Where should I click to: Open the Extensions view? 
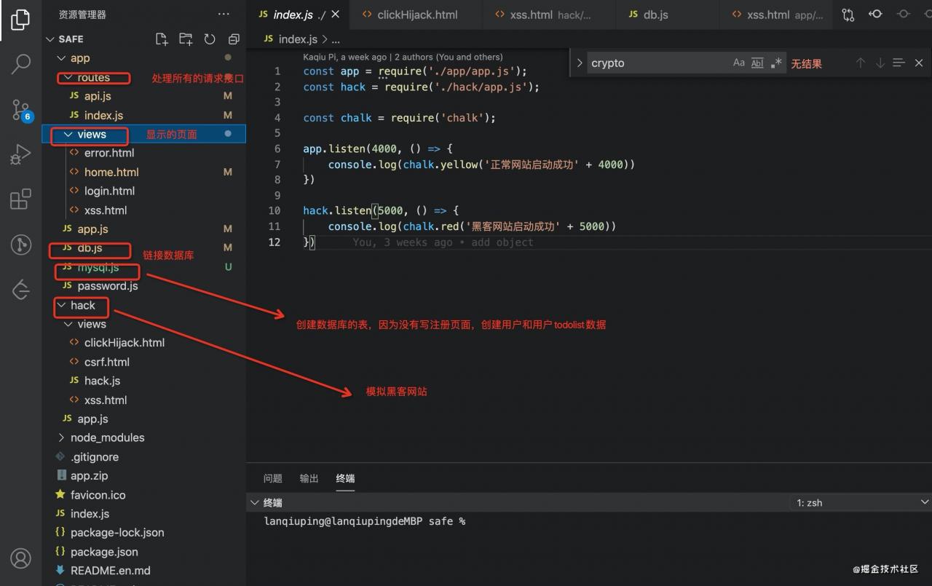[20, 199]
